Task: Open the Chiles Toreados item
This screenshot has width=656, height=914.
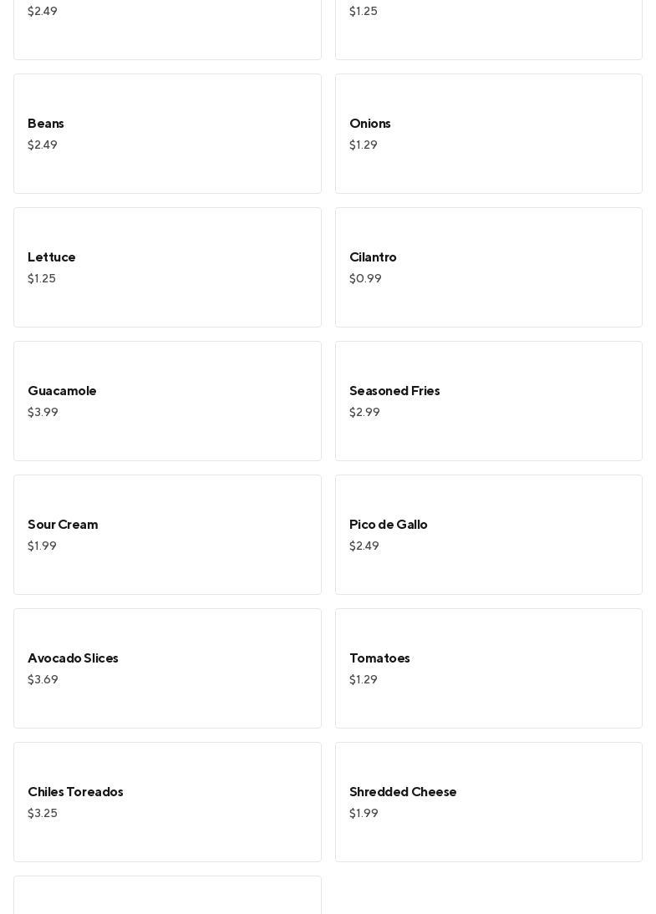Action: 167,802
